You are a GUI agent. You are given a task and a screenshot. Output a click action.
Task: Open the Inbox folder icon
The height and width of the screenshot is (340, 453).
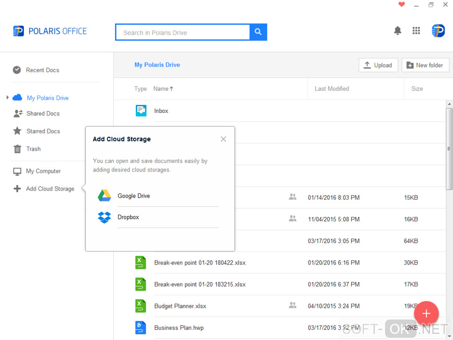pos(141,111)
